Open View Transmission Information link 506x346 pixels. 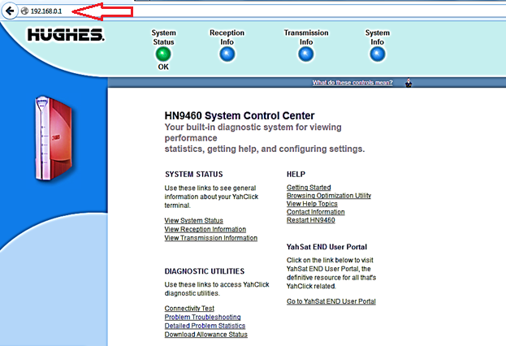coord(211,238)
